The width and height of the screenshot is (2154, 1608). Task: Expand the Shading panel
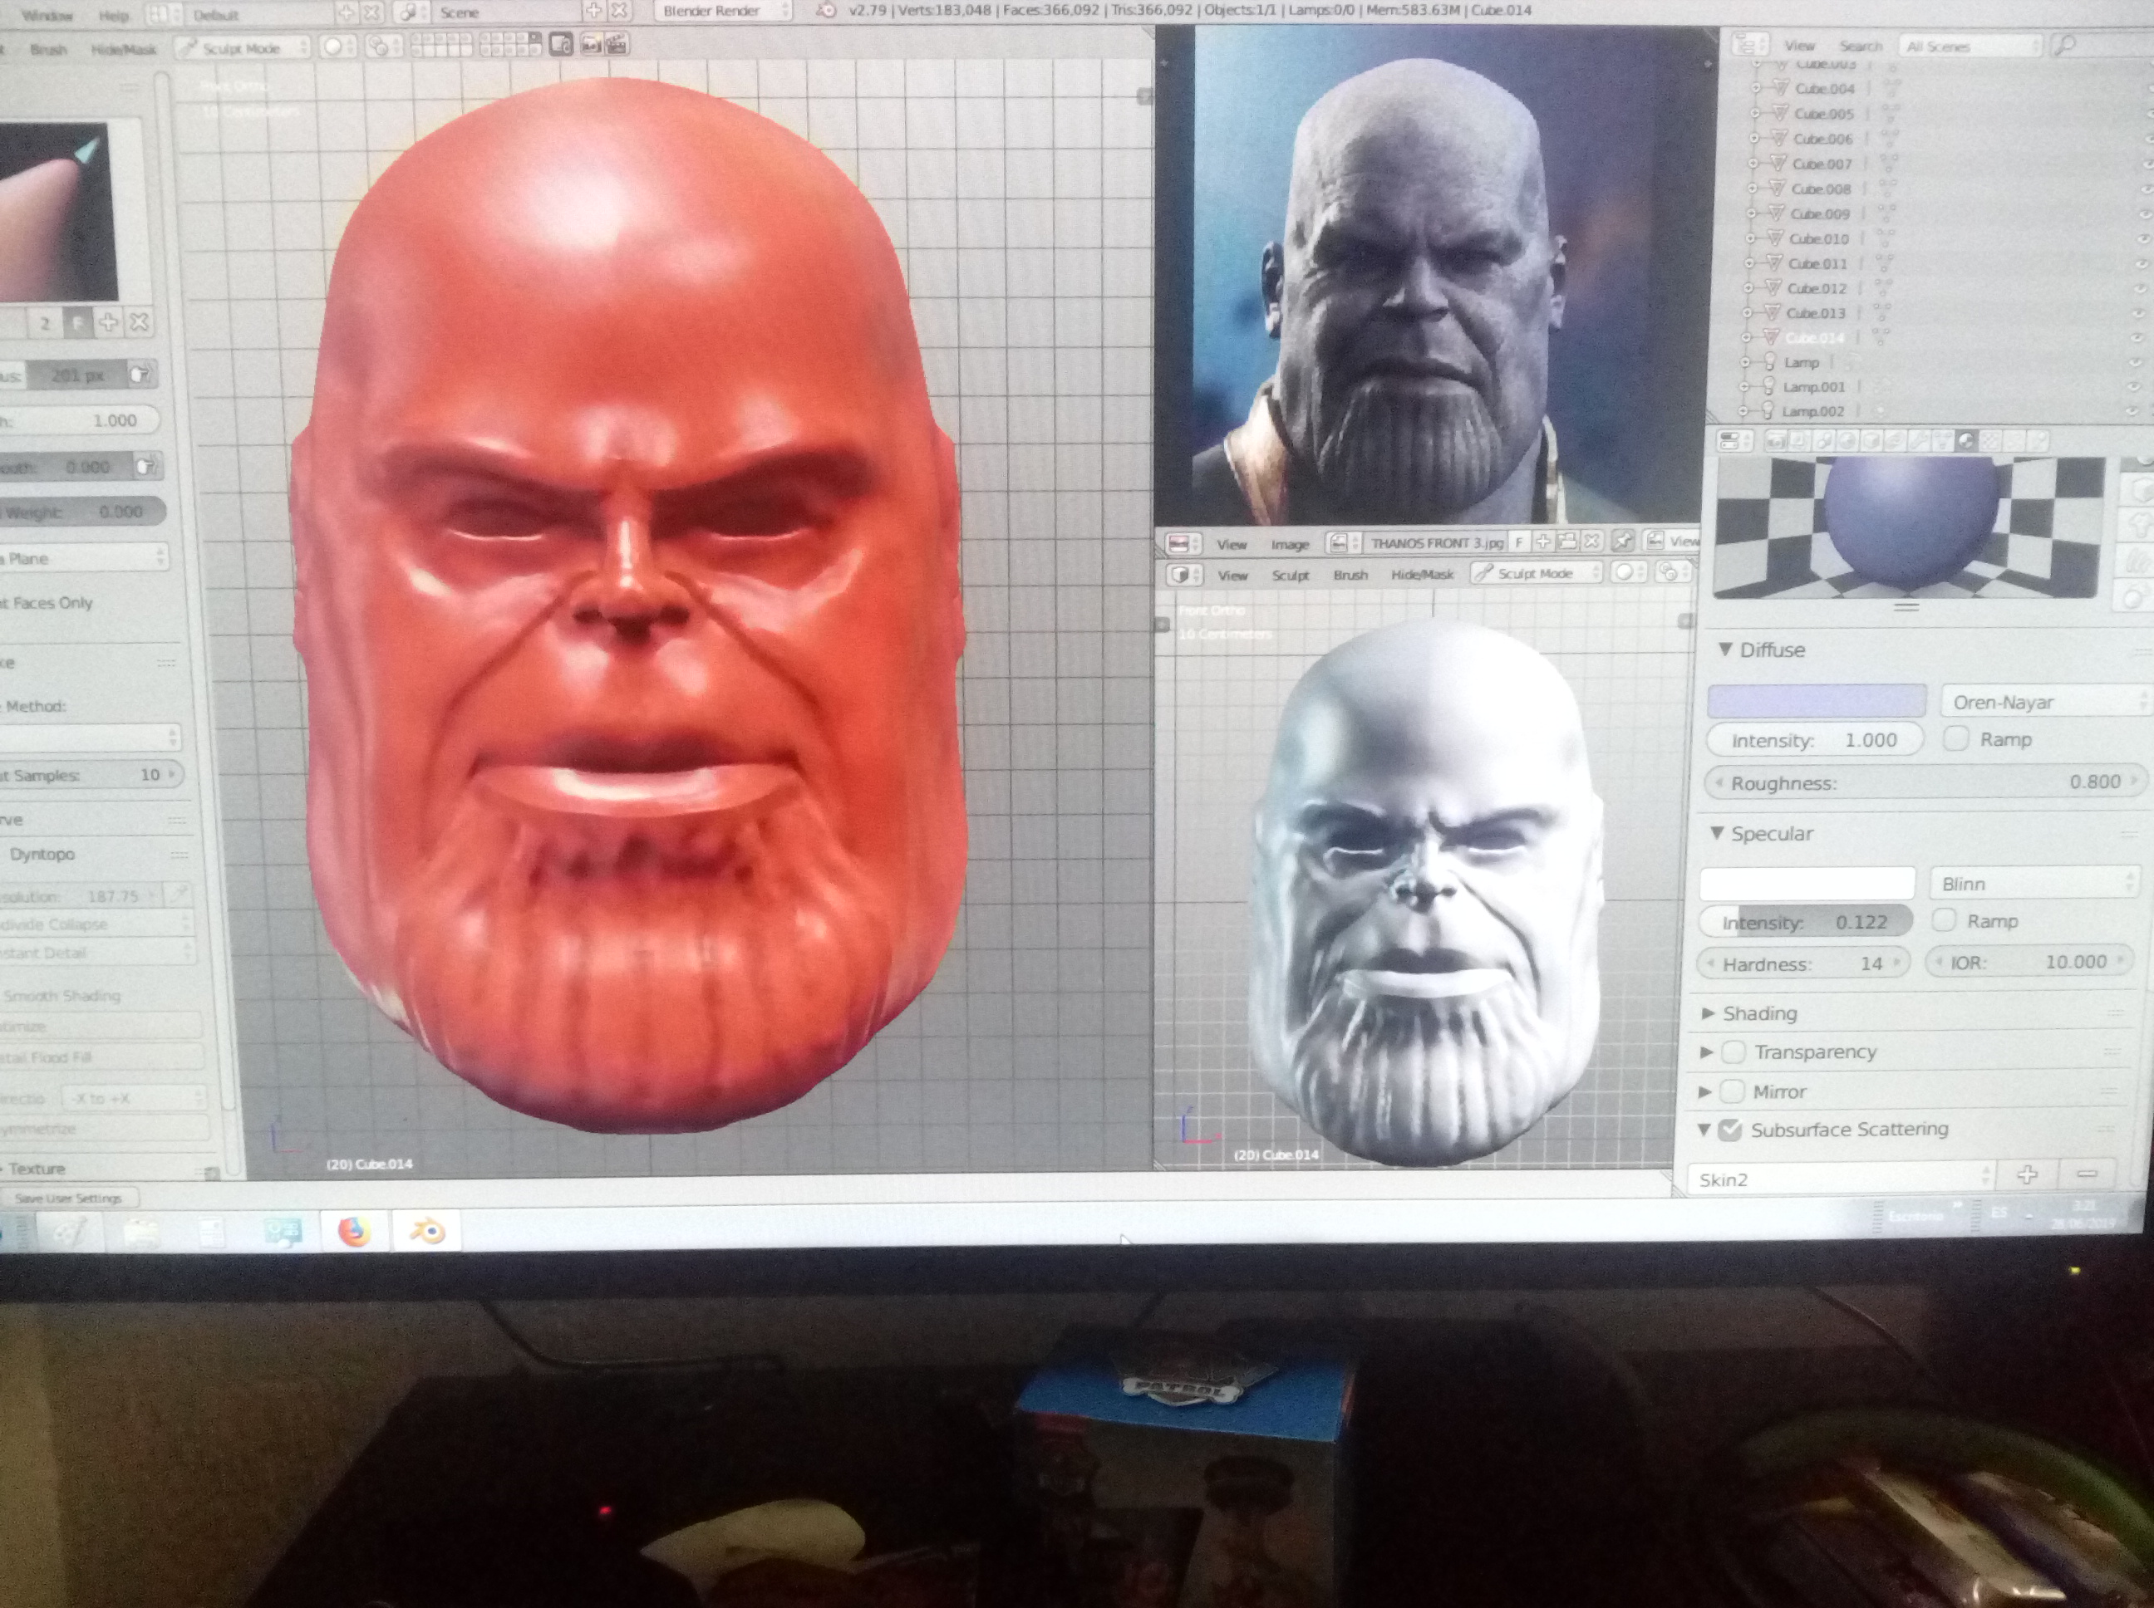[1758, 1013]
